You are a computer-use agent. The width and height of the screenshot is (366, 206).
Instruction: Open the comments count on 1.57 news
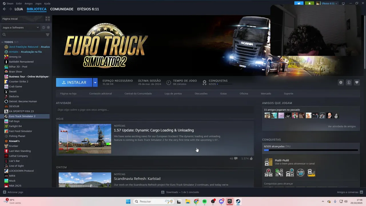pos(233,159)
